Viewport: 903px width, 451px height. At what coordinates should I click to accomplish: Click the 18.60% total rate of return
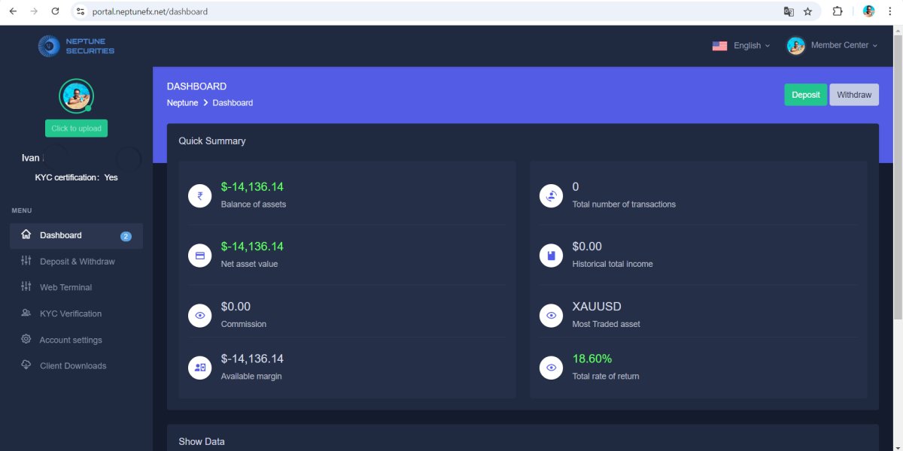592,359
